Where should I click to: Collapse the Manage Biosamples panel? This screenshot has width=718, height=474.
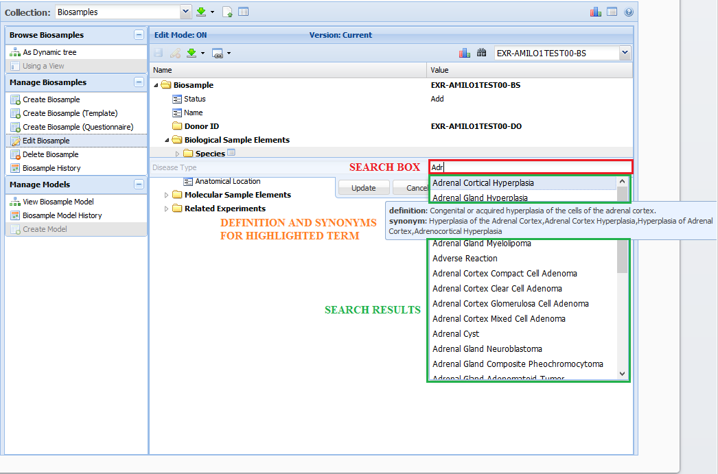click(139, 82)
